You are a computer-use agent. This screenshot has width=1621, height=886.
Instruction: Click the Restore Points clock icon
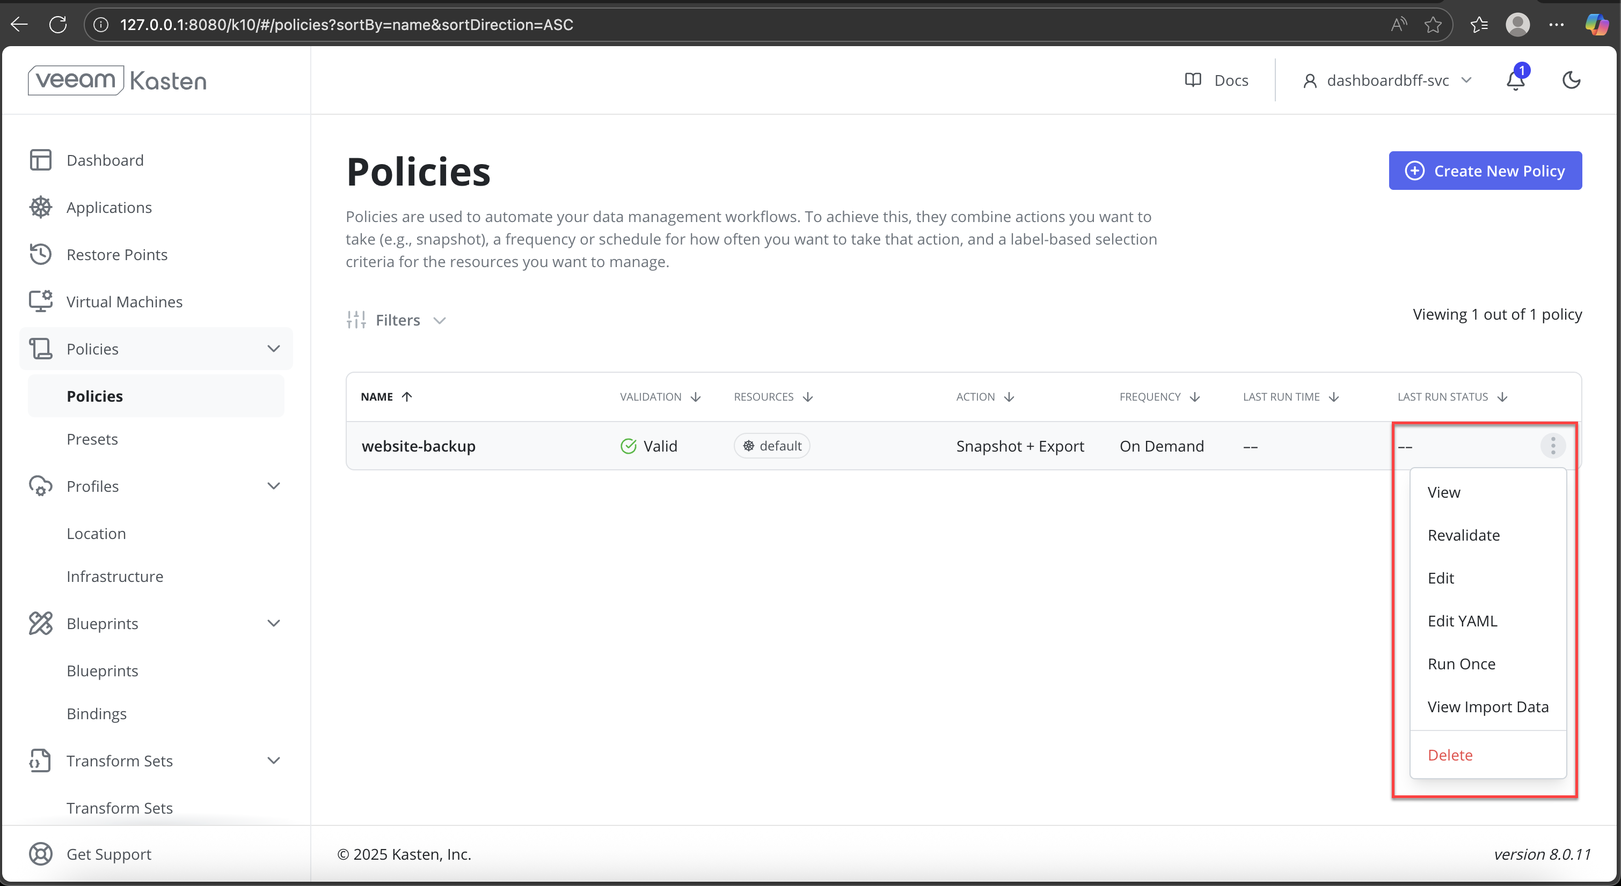(x=41, y=255)
